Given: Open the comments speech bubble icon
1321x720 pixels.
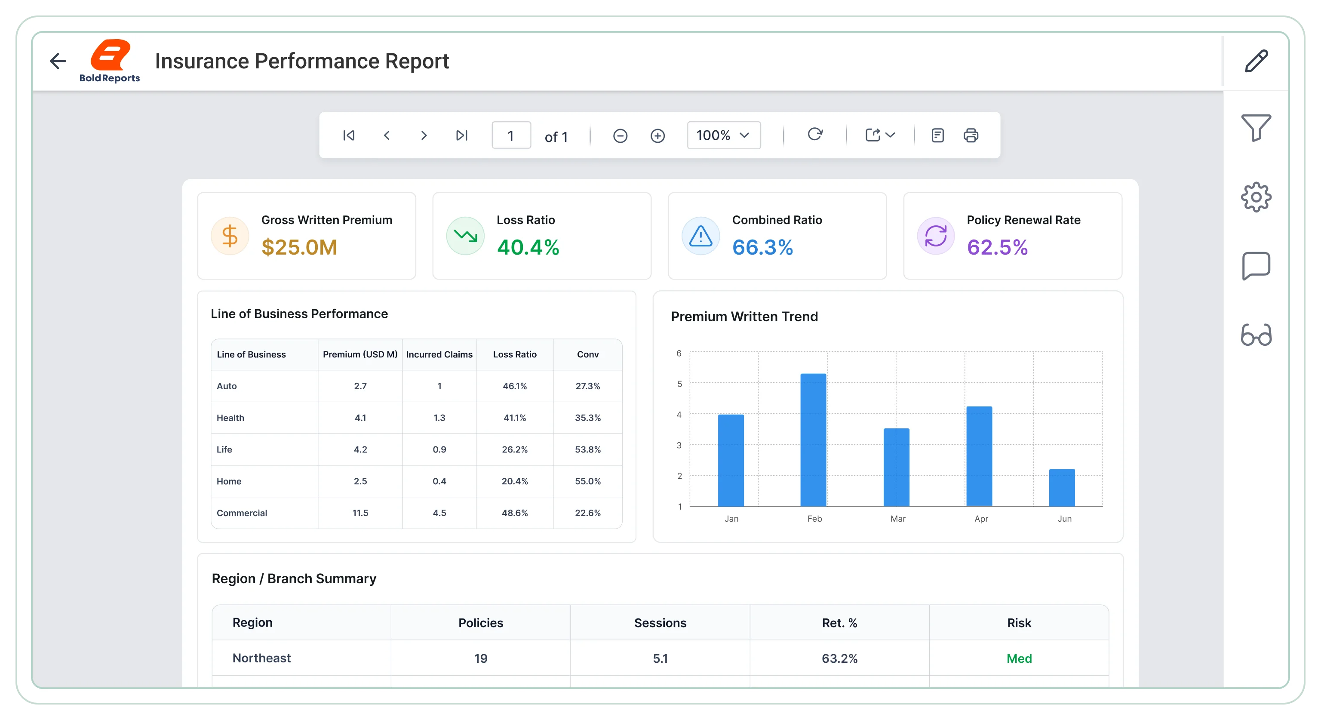Looking at the screenshot, I should point(1256,266).
